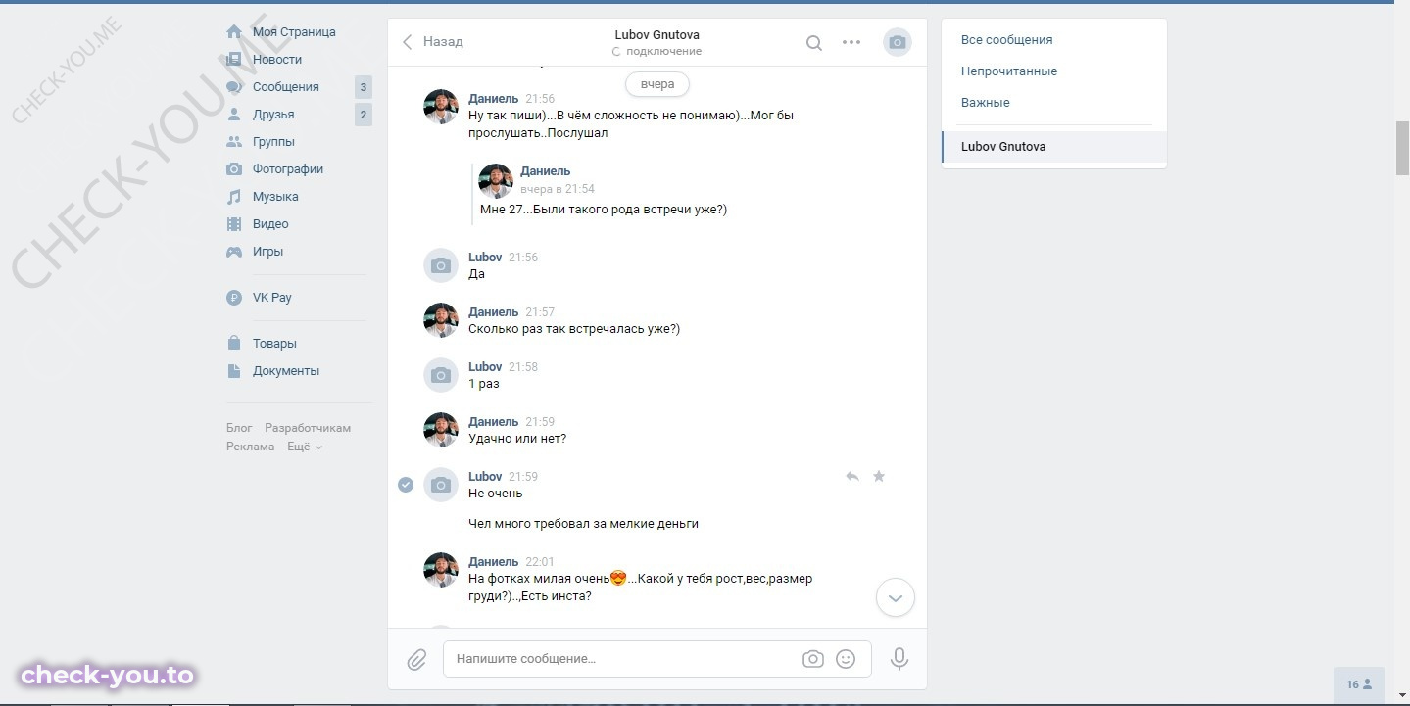Record a voice message with microphone icon

click(899, 659)
